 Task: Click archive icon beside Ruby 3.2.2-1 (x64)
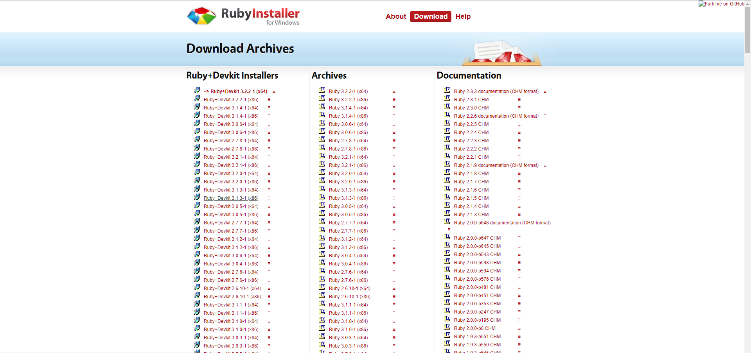(x=322, y=90)
